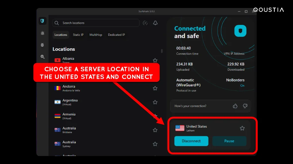Click the 229.92 KB downloaded value

pyautogui.click(x=236, y=64)
